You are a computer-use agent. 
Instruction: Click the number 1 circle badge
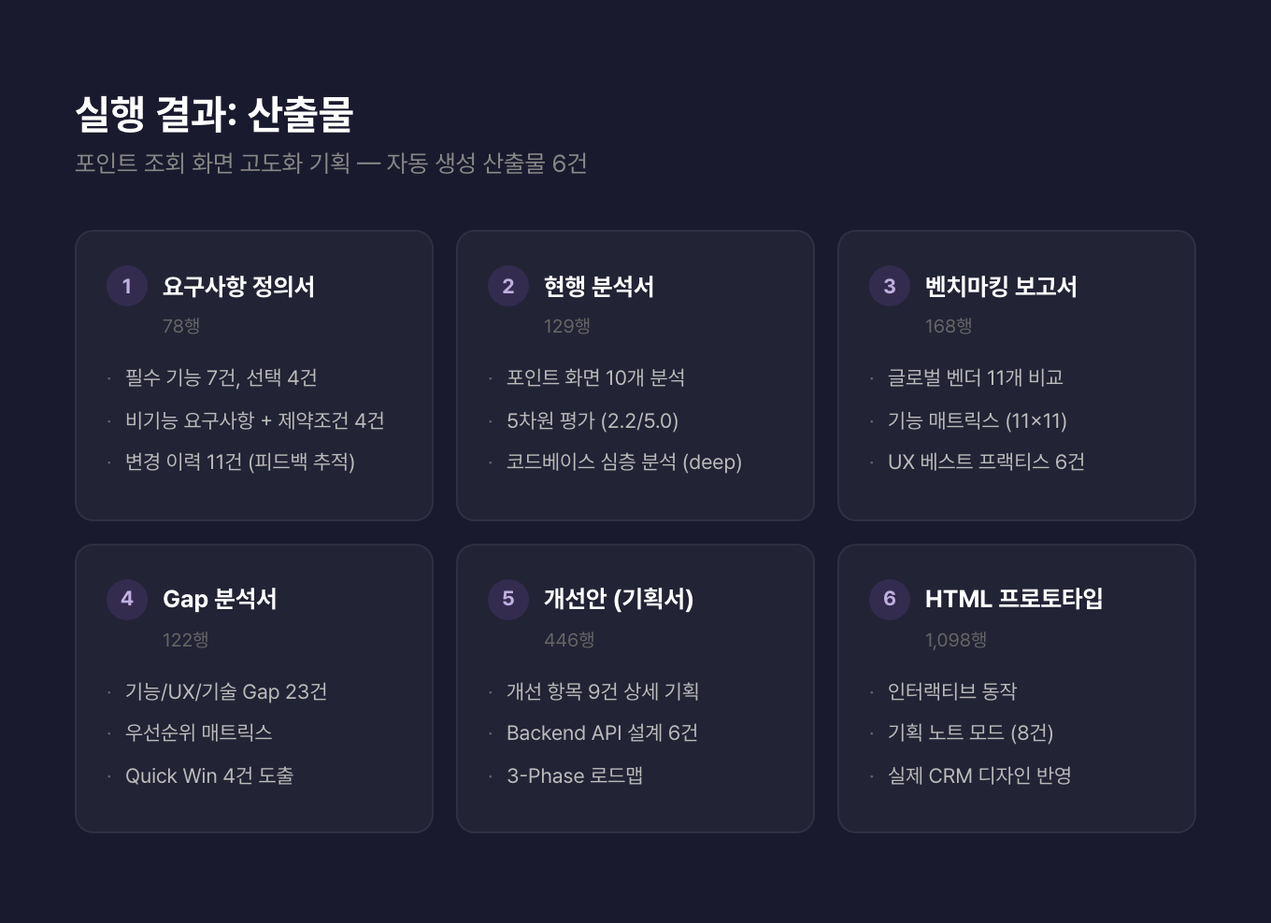(x=127, y=286)
